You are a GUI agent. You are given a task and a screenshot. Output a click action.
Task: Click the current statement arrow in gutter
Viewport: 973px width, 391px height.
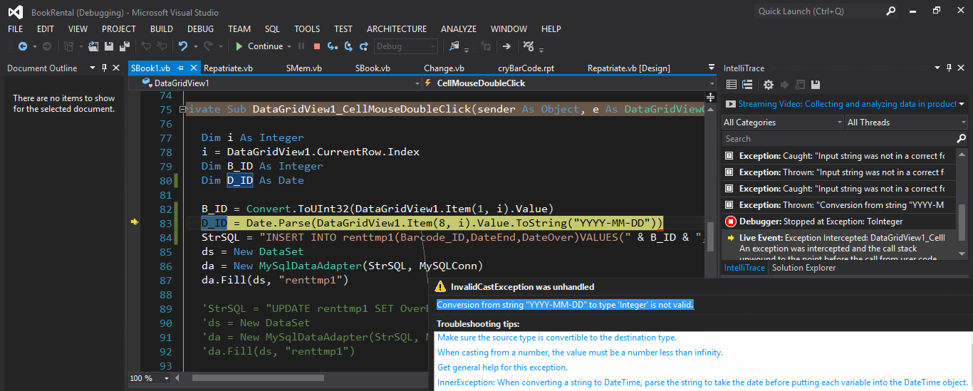(134, 223)
